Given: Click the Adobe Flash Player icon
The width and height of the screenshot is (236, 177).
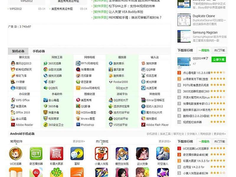Looking at the screenshot, I should [x=143, y=124].
